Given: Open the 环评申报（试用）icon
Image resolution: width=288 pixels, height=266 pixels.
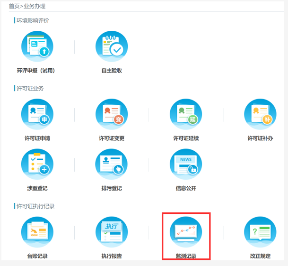Looking at the screenshot, I should click(37, 47).
